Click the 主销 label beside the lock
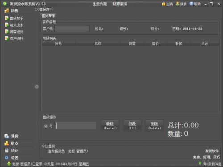This screenshot has width=223, height=167. tap(169, 4)
